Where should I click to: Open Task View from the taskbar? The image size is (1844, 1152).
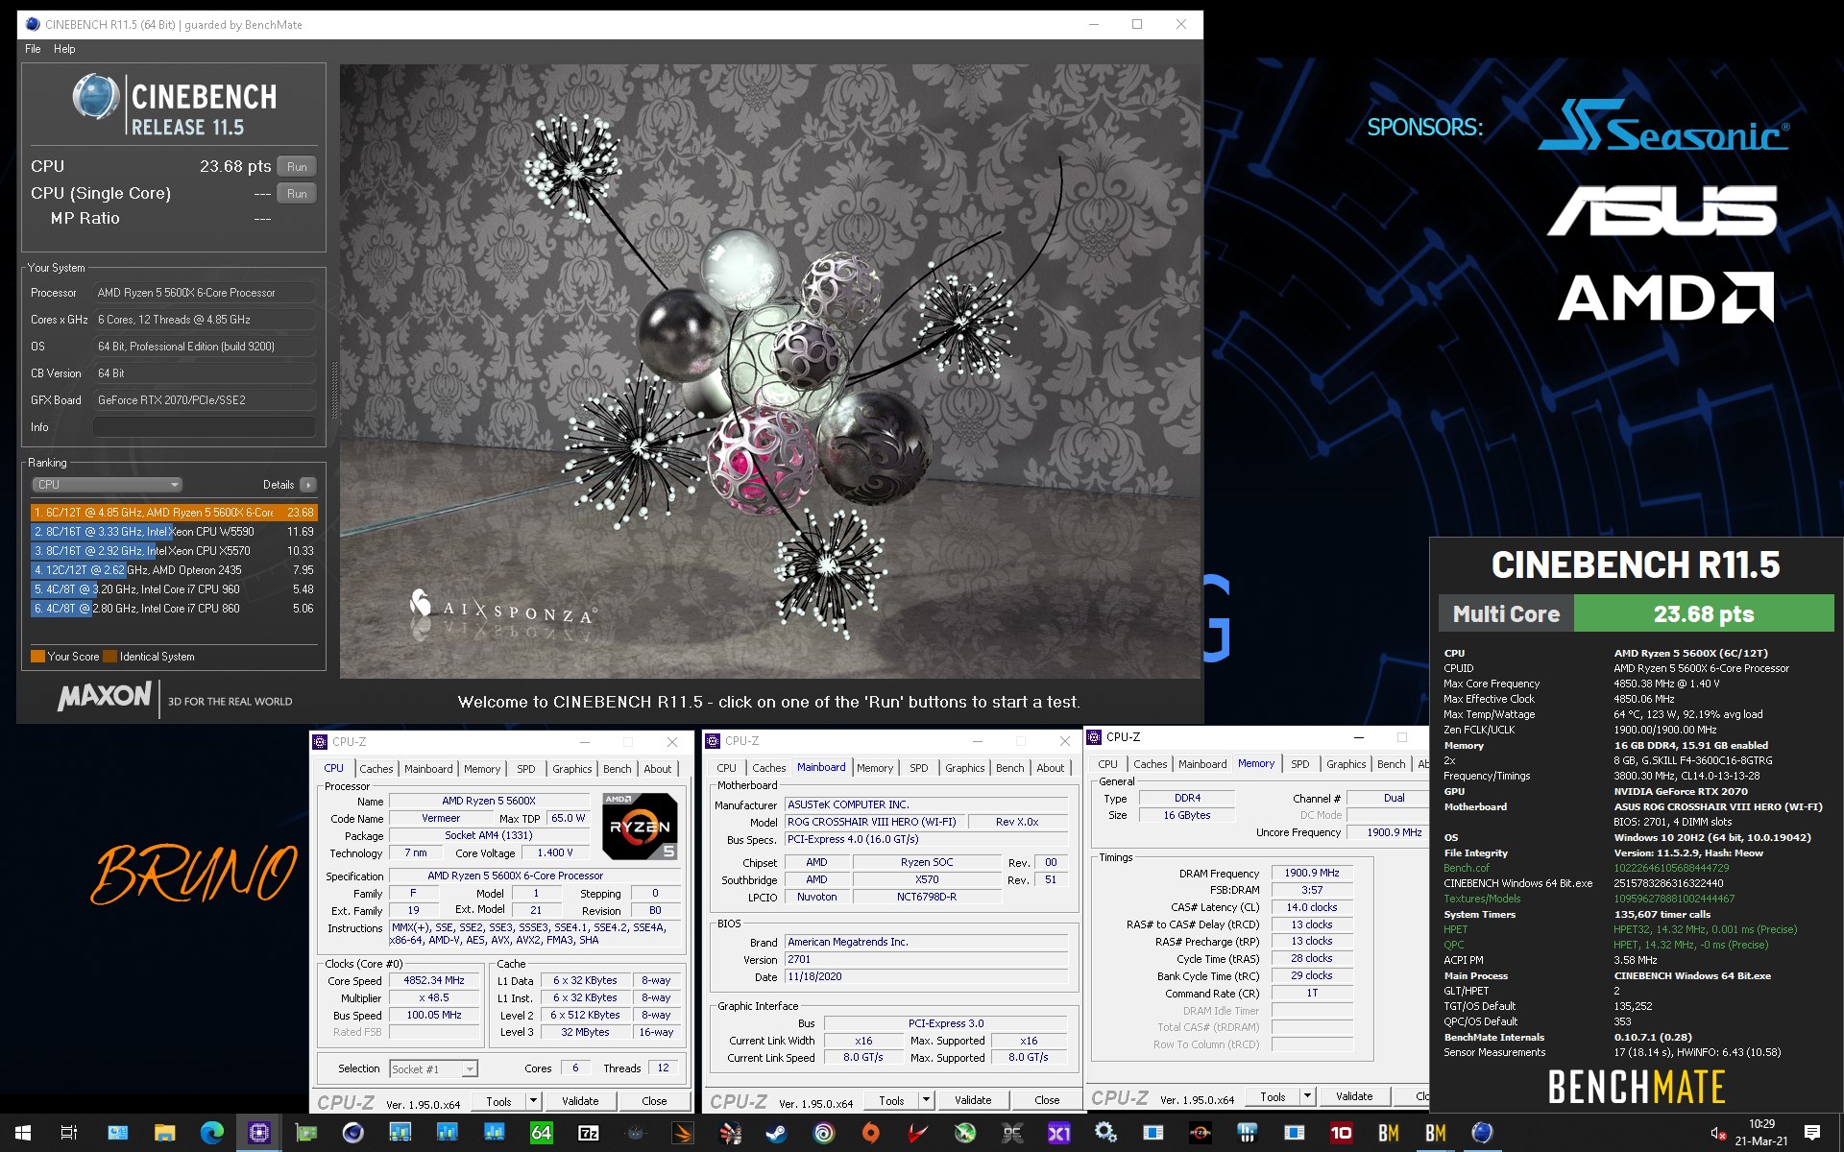pyautogui.click(x=69, y=1133)
